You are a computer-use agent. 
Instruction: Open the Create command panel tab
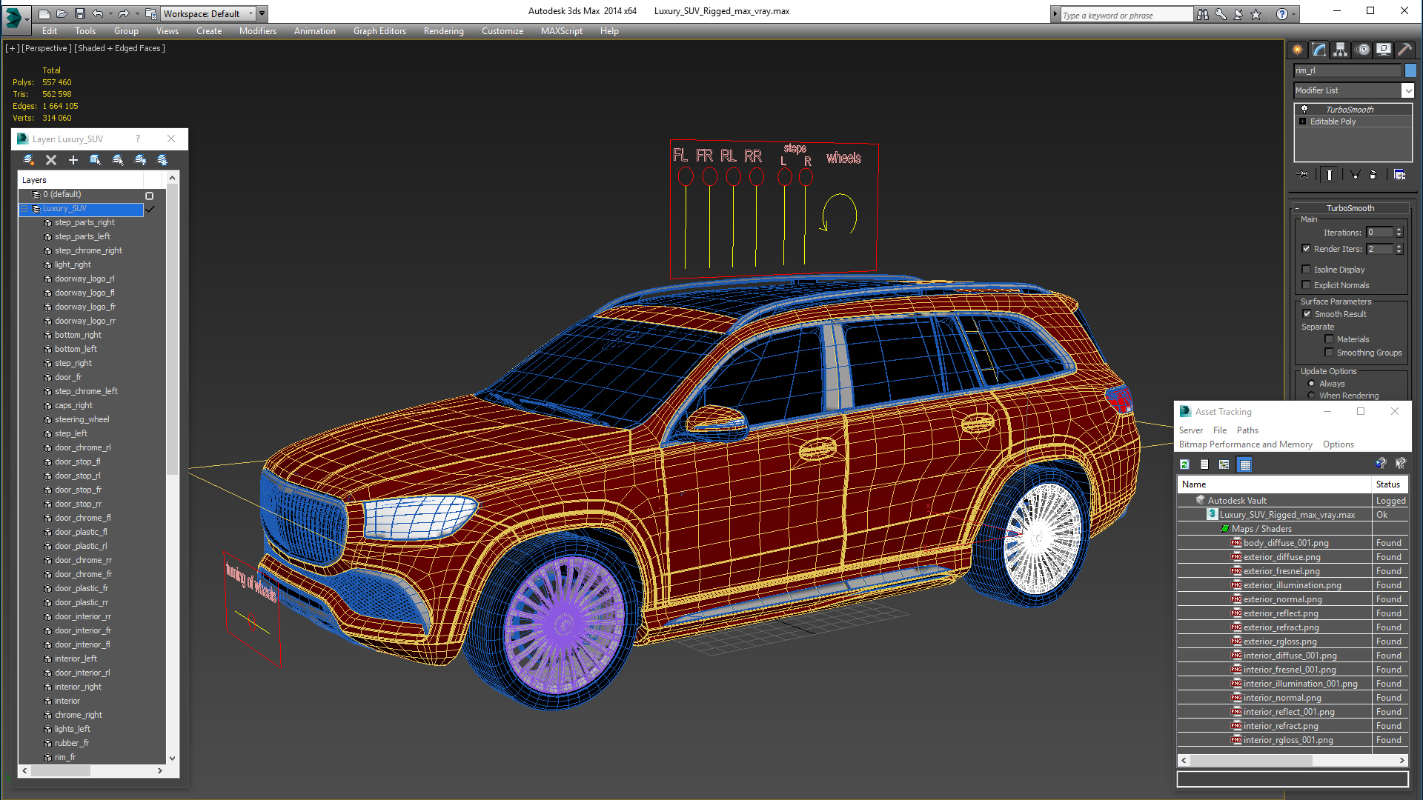click(x=1298, y=50)
